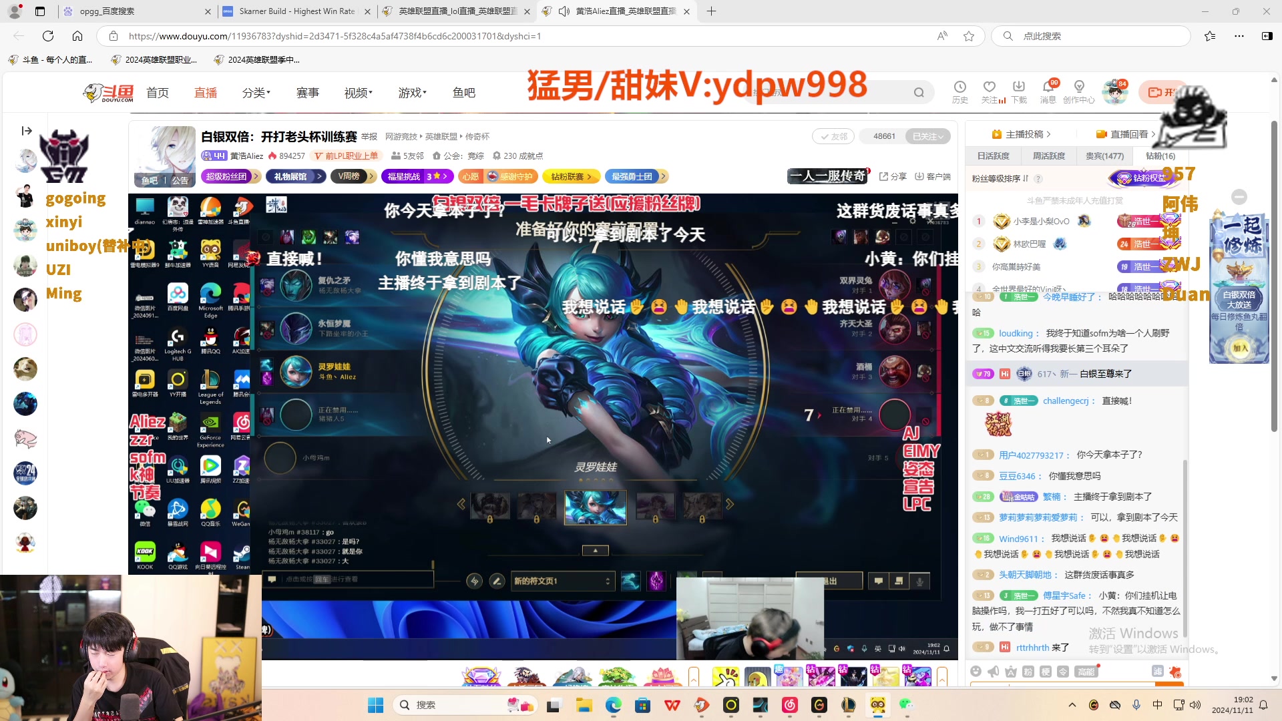Click the megaphone horn icon in chat toolbar

(x=994, y=672)
